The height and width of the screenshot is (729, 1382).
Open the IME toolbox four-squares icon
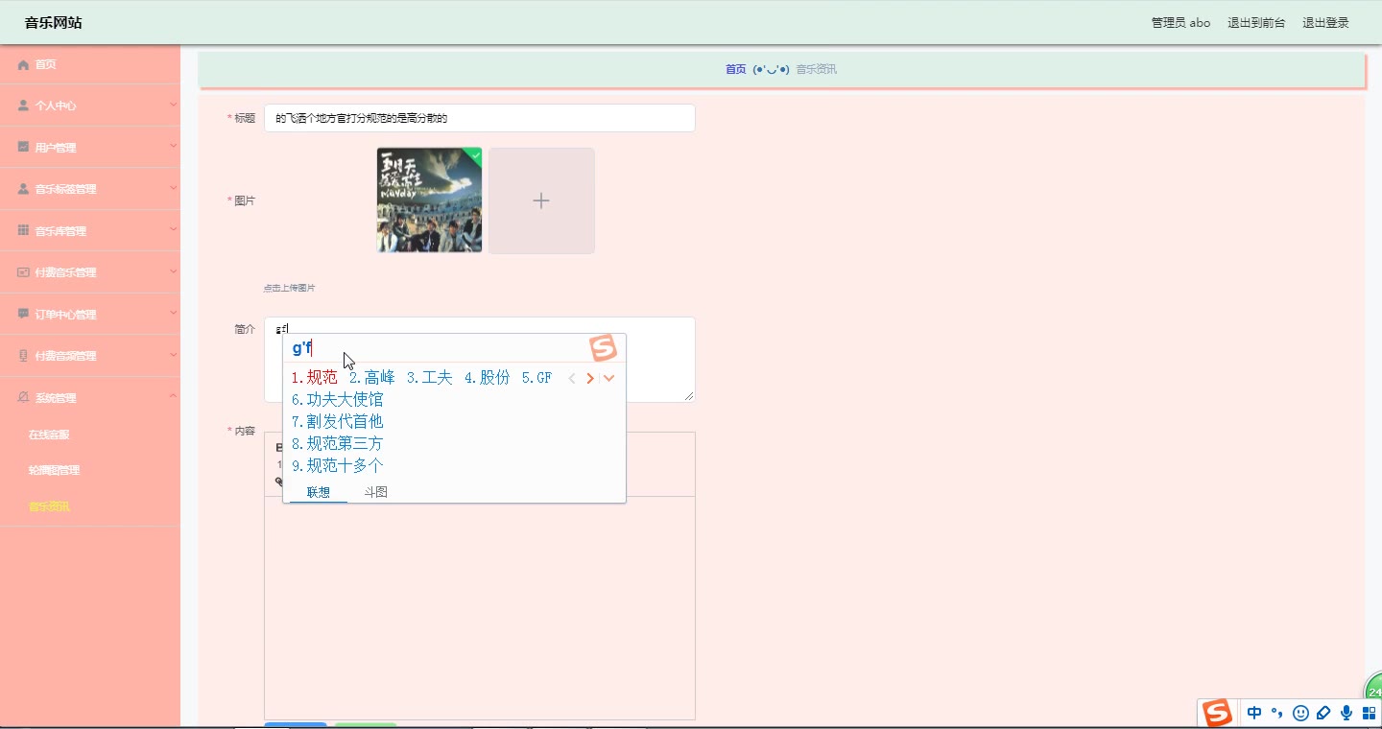point(1370,713)
